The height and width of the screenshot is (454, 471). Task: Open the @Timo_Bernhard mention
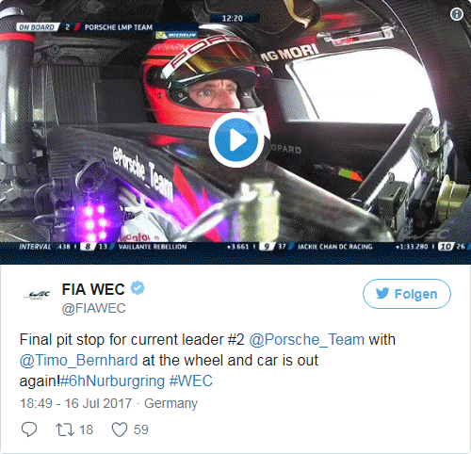78,361
